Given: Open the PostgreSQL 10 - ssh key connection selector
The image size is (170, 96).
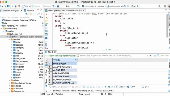Looking at the screenshot, I should 94,6.
